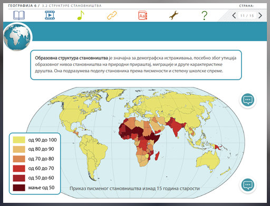Image resolution: width=270 pixels, height=206 pixels.
Task: Open the upper speech bubble comment button
Action: point(248,100)
